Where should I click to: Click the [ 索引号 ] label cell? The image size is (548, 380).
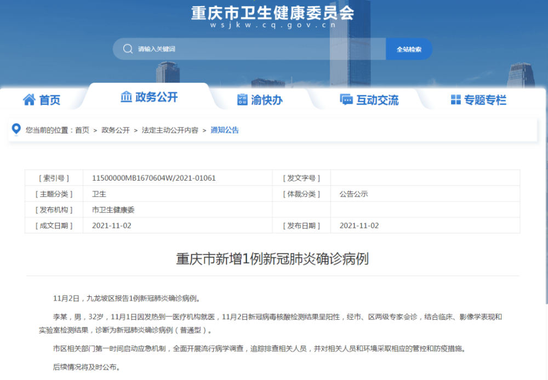point(54,178)
